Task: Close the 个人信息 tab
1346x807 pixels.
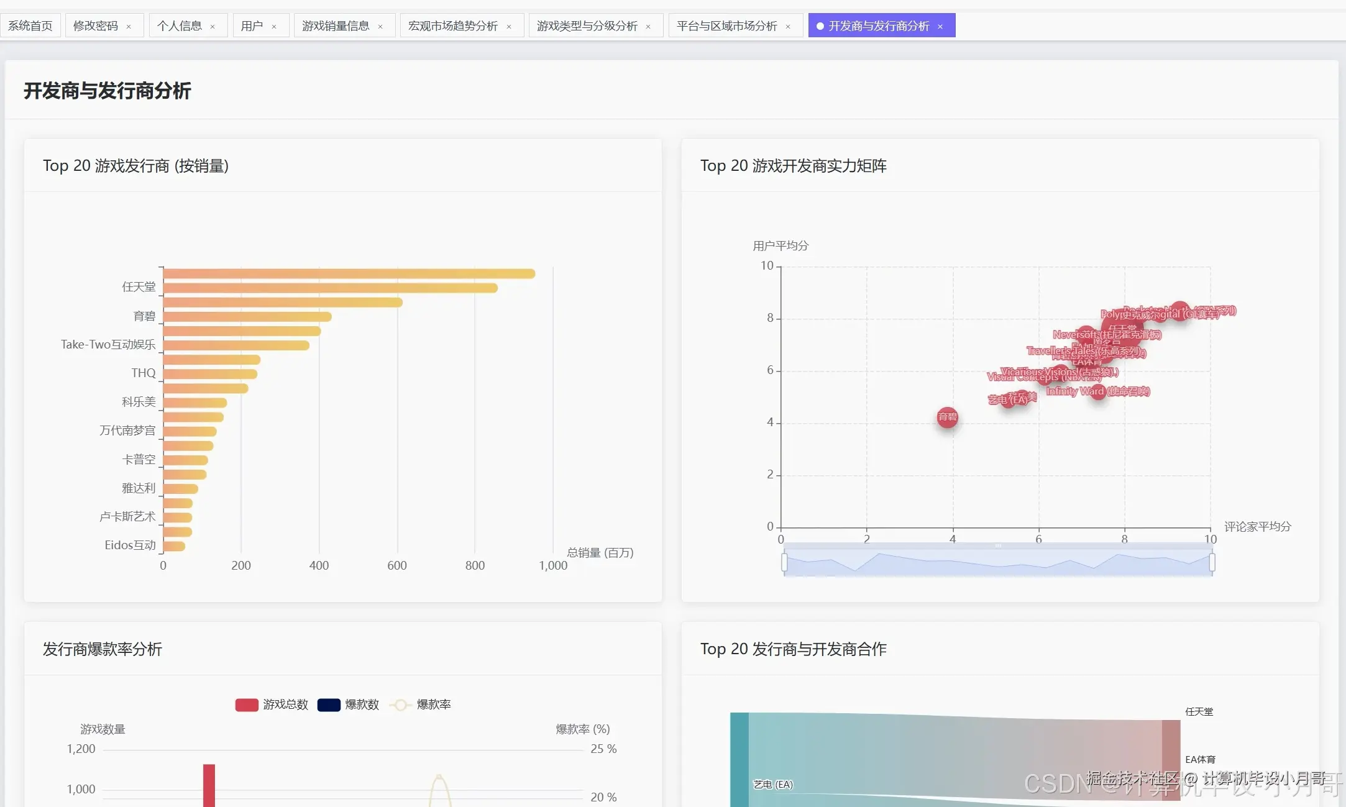Action: coord(213,27)
